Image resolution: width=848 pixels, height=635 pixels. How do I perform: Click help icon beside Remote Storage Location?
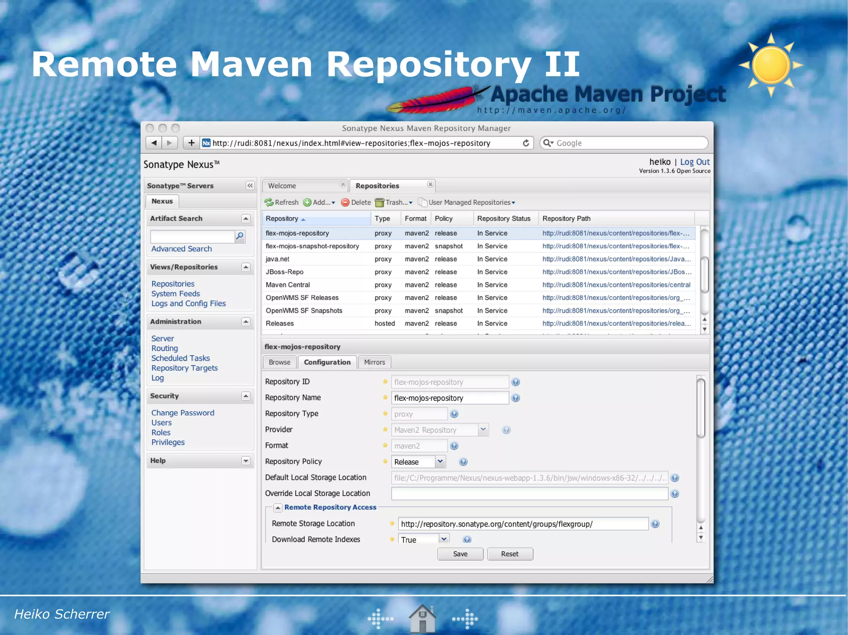(655, 524)
